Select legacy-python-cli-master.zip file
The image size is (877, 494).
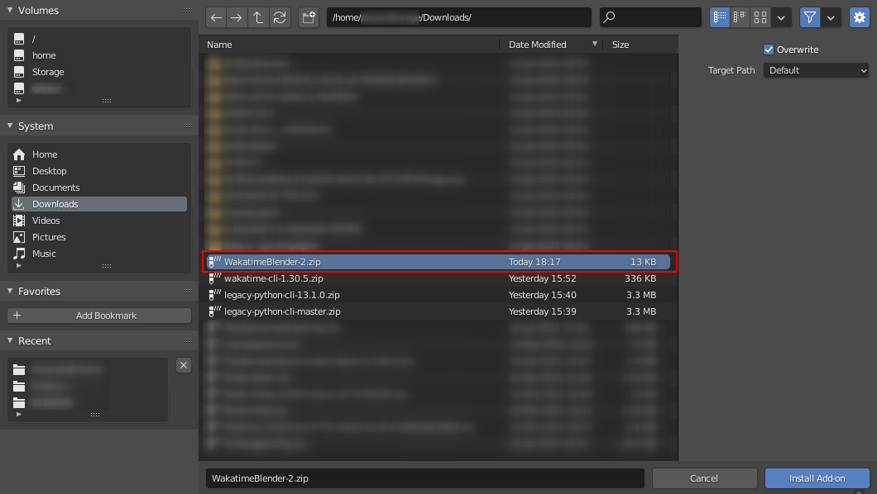[439, 311]
